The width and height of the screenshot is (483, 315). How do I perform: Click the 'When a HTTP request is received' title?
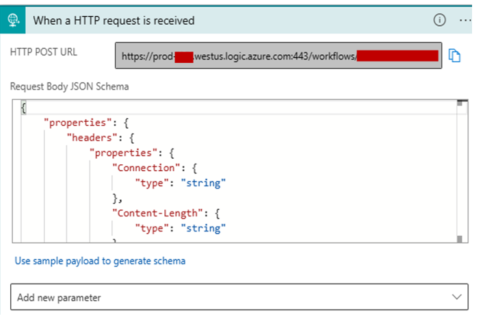click(114, 21)
